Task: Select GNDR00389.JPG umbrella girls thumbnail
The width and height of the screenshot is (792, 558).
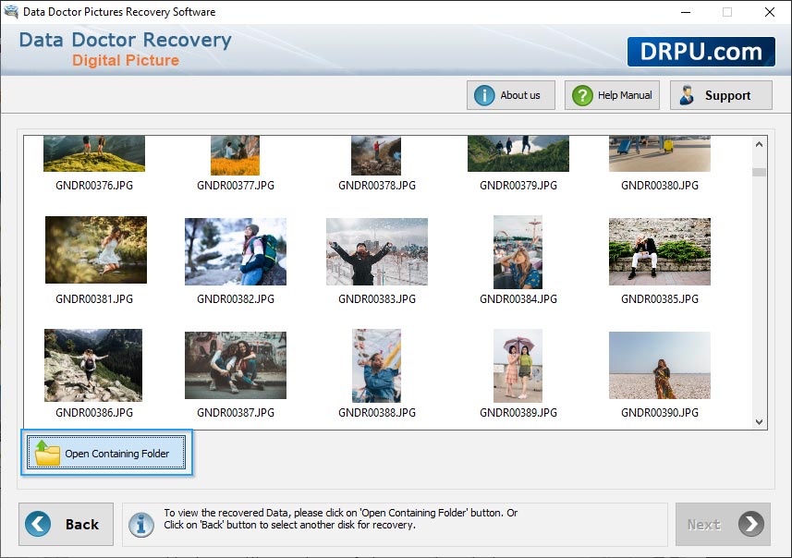Action: 518,366
